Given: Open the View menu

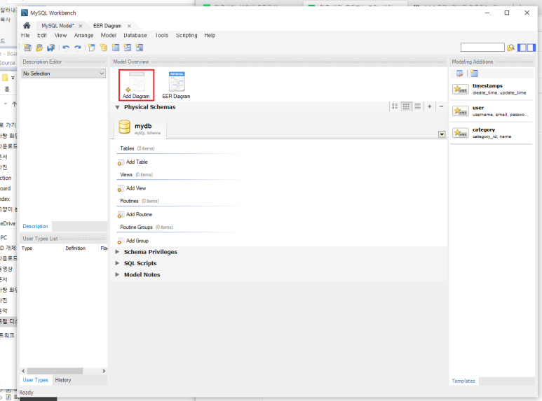Looking at the screenshot, I should click(x=60, y=35).
